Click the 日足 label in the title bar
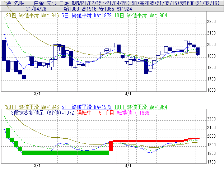This screenshot has width=224, height=170. 64,3
